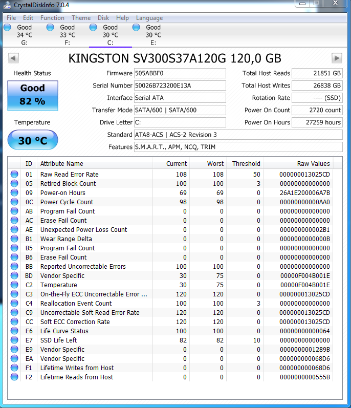The width and height of the screenshot is (351, 408).
Task: Click the 30 °C temperature button
Action: [x=33, y=140]
